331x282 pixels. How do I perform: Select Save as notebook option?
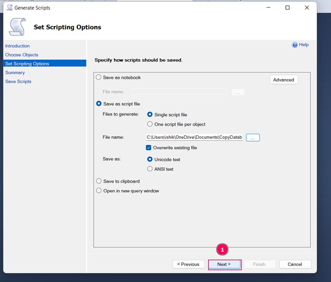pyautogui.click(x=99, y=77)
